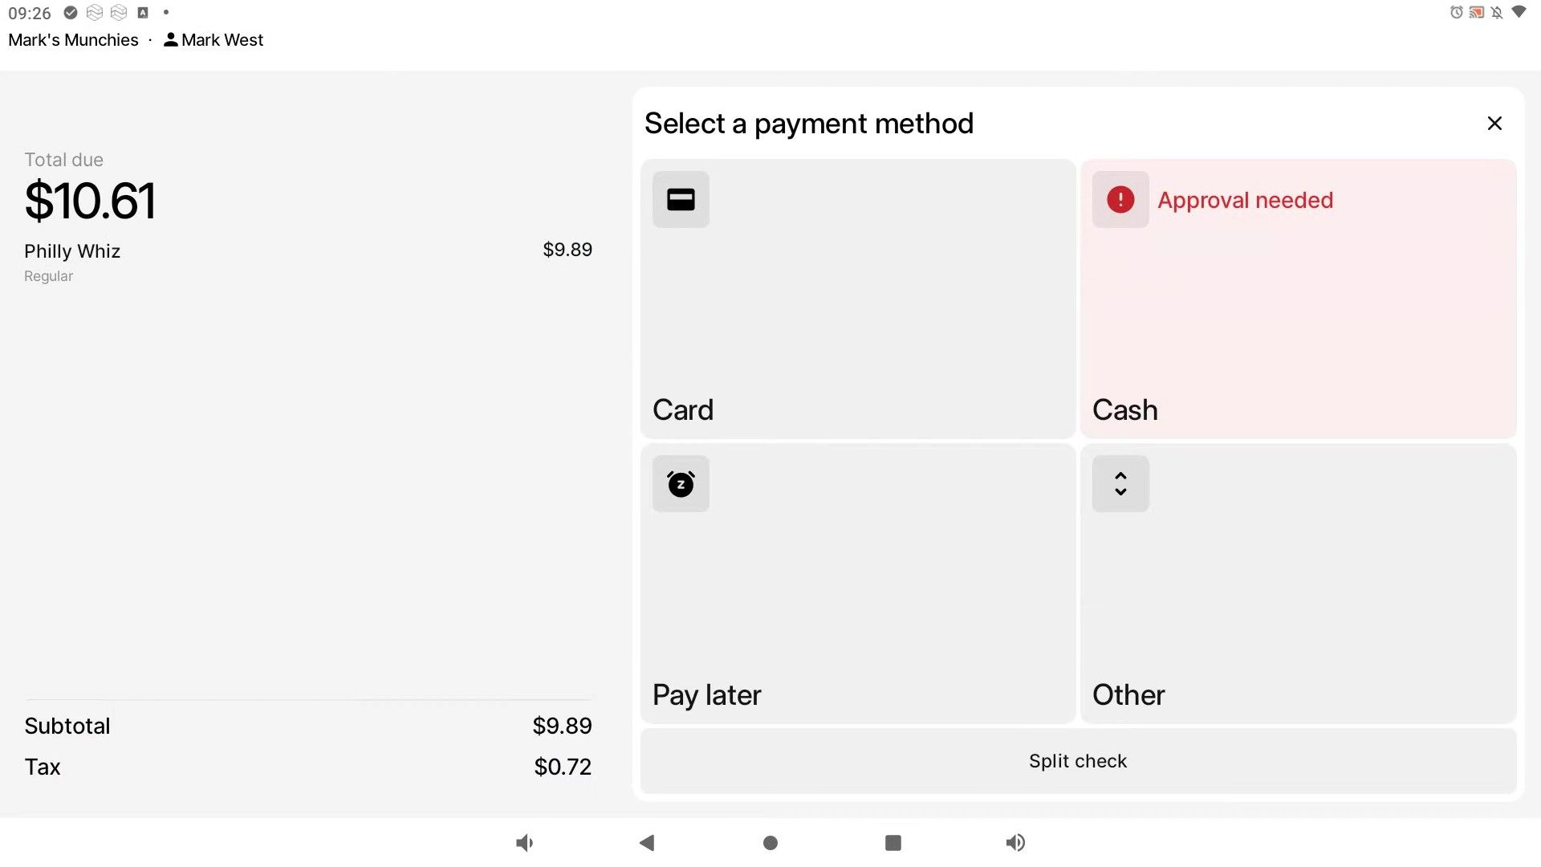Tap the red approval alert icon
This screenshot has height=867, width=1541.
(x=1120, y=199)
